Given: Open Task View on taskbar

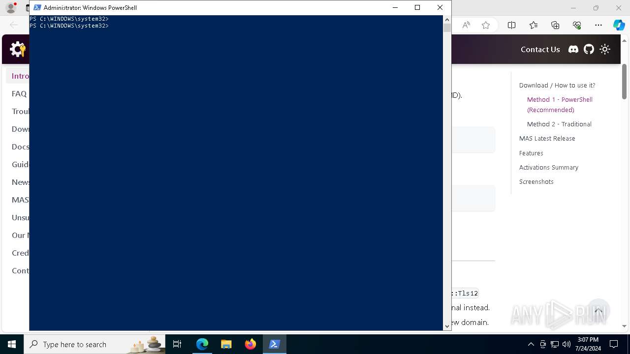Looking at the screenshot, I should pyautogui.click(x=177, y=344).
